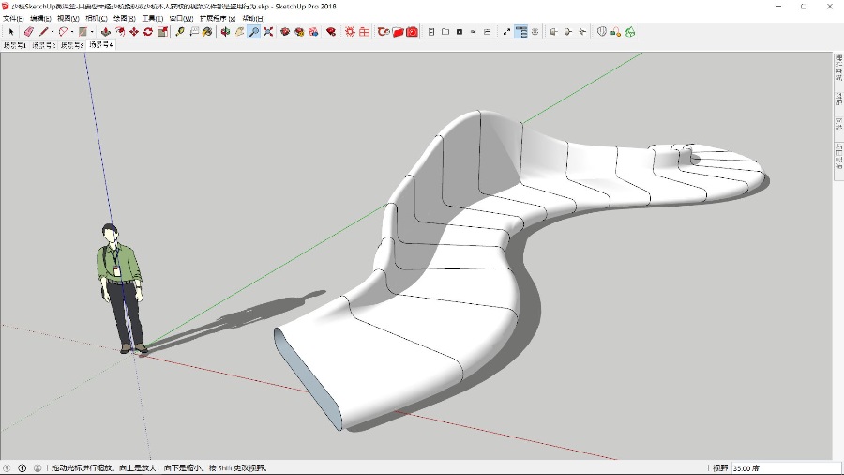The height and width of the screenshot is (475, 844).
Task: Open the 帮助(H) menu
Action: click(x=253, y=19)
